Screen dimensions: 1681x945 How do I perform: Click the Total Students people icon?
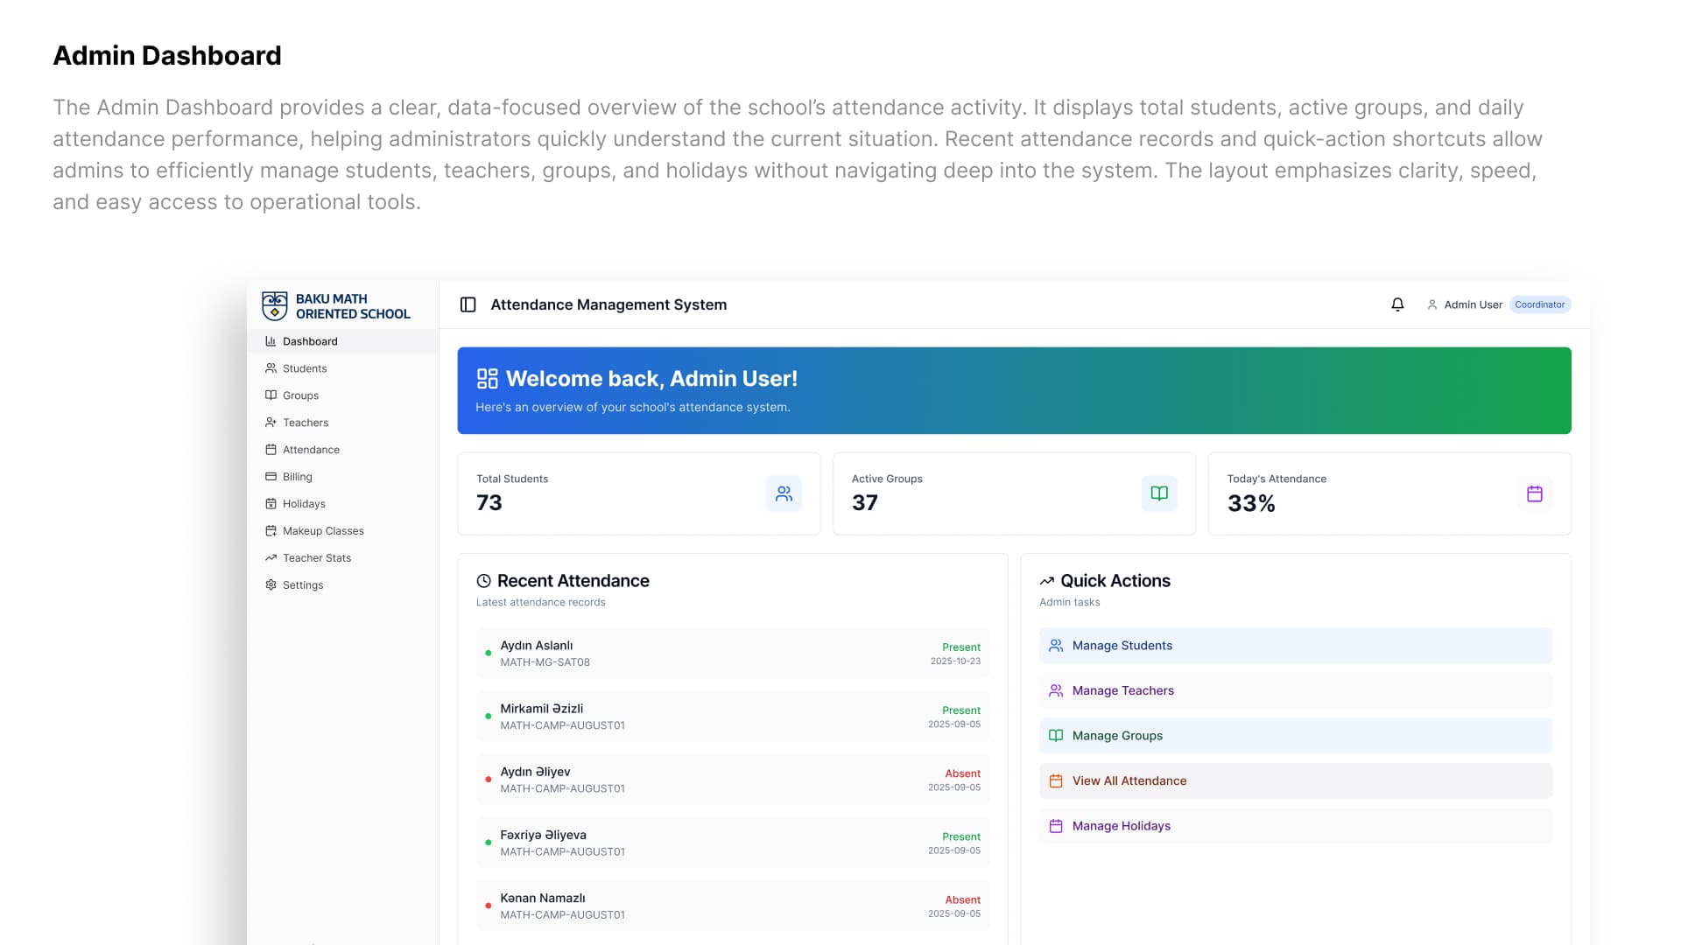point(784,493)
